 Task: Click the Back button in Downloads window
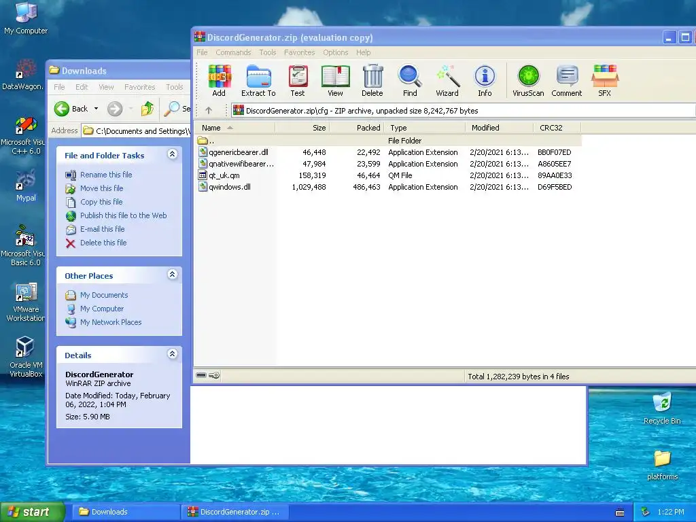71,109
